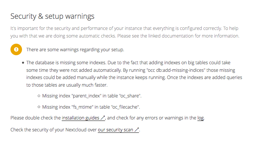253x144 pixels.
Task: Click the 'oc_filecache' table name
Action: point(125,107)
